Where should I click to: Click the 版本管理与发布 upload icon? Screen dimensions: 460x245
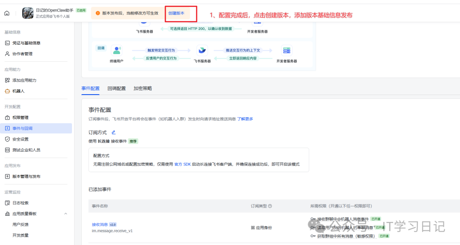pos(7,176)
